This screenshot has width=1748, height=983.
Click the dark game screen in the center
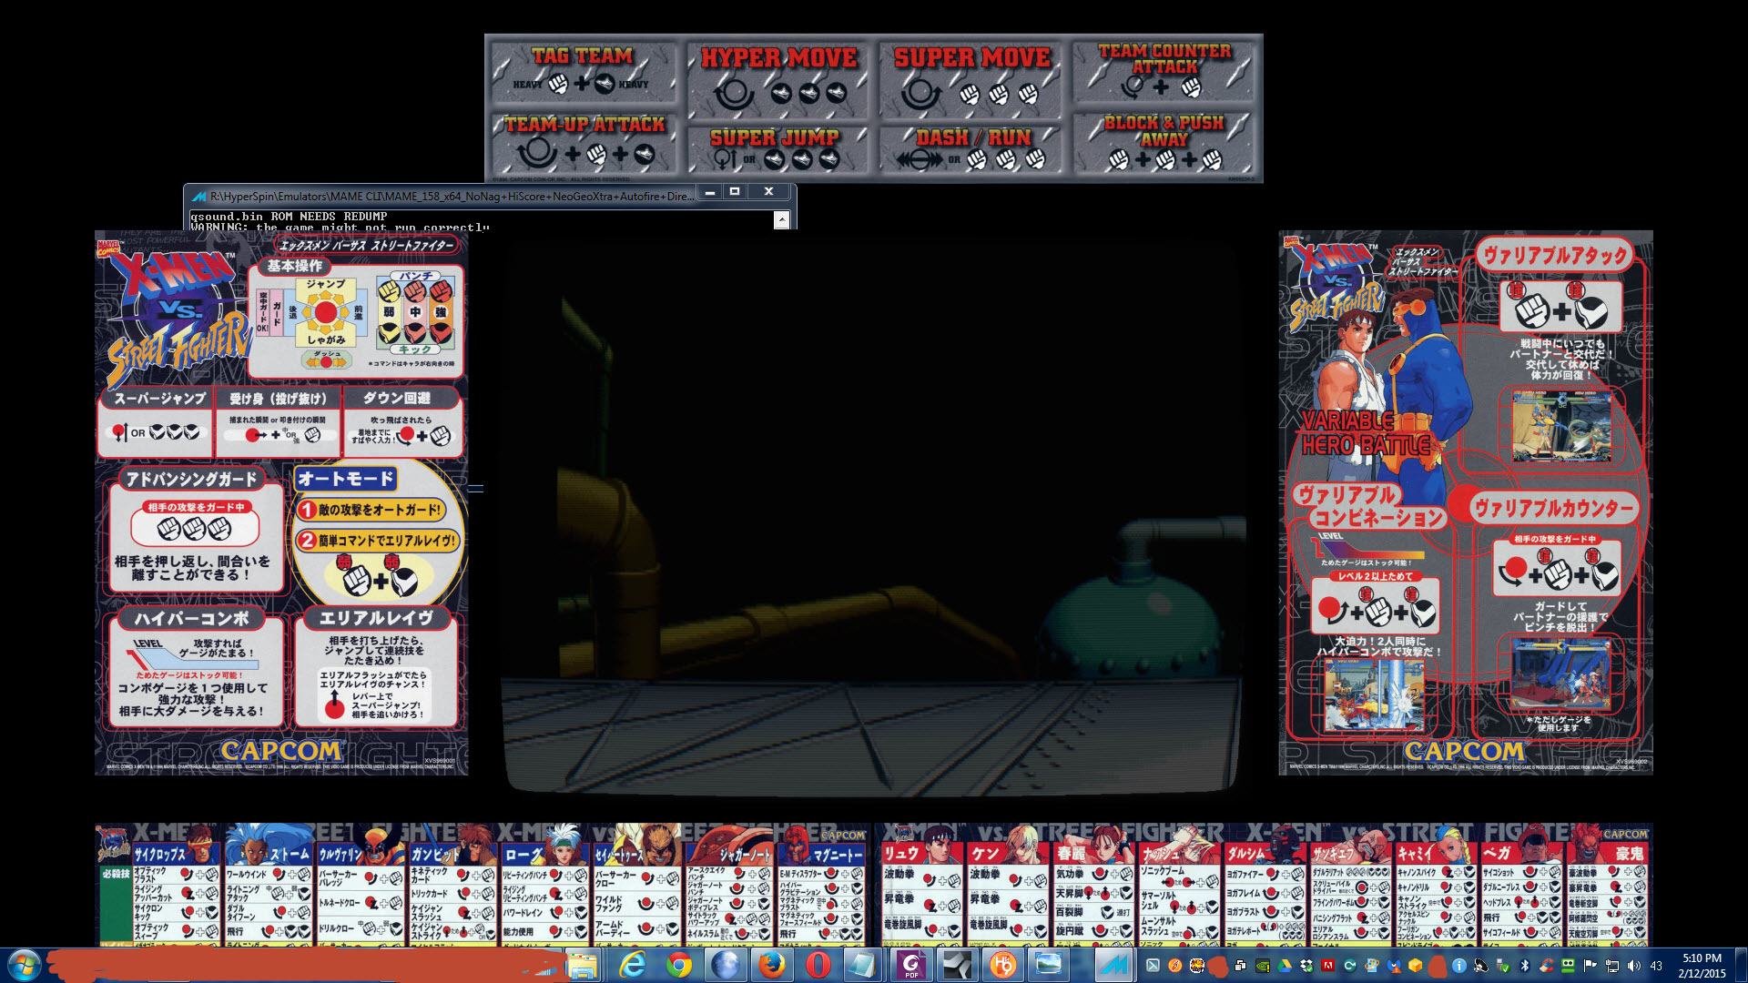[872, 514]
